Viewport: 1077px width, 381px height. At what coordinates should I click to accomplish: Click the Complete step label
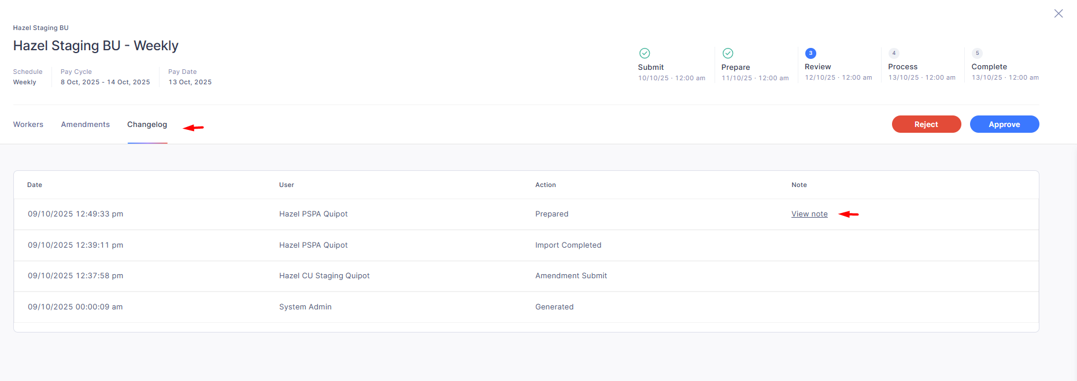(x=989, y=67)
